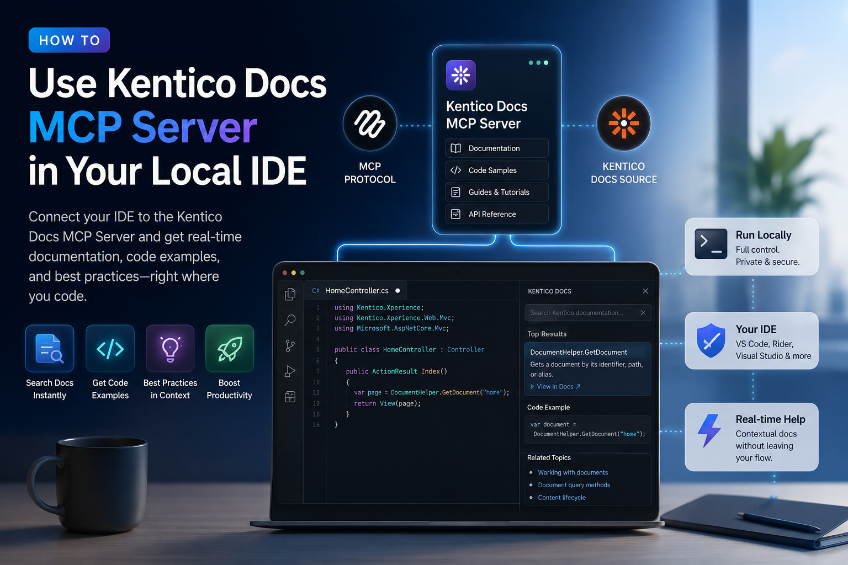Open the Source Control branch icon in sidebar
Image resolution: width=848 pixels, height=565 pixels.
tap(290, 345)
